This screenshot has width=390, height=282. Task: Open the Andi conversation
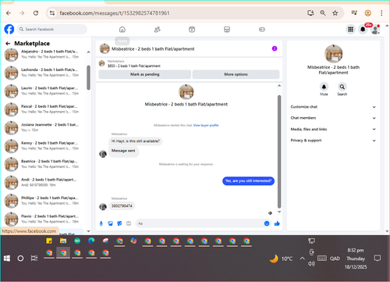[45, 182]
